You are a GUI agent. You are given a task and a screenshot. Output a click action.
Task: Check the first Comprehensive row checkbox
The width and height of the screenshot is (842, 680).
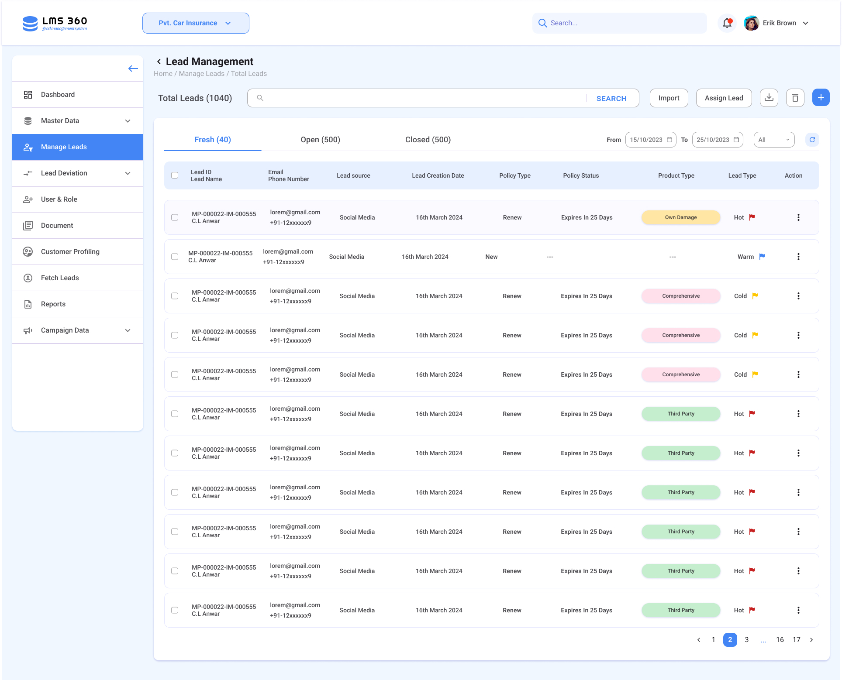click(x=175, y=296)
